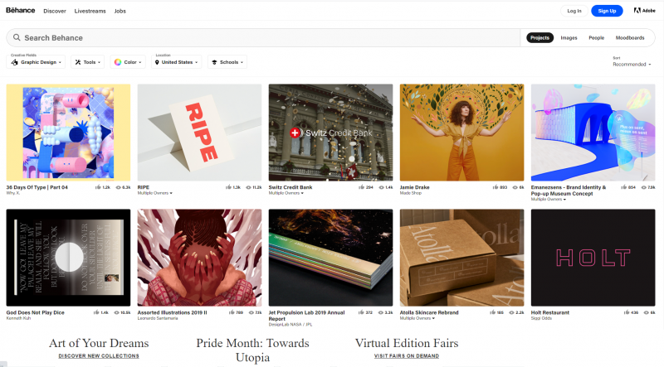
Task: Click the Color wheel icon
Action: click(118, 62)
